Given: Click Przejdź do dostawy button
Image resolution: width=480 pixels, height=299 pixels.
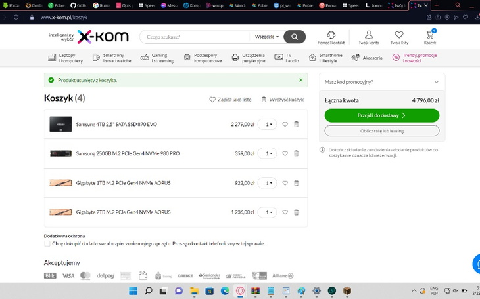Looking at the screenshot, I should [382, 115].
